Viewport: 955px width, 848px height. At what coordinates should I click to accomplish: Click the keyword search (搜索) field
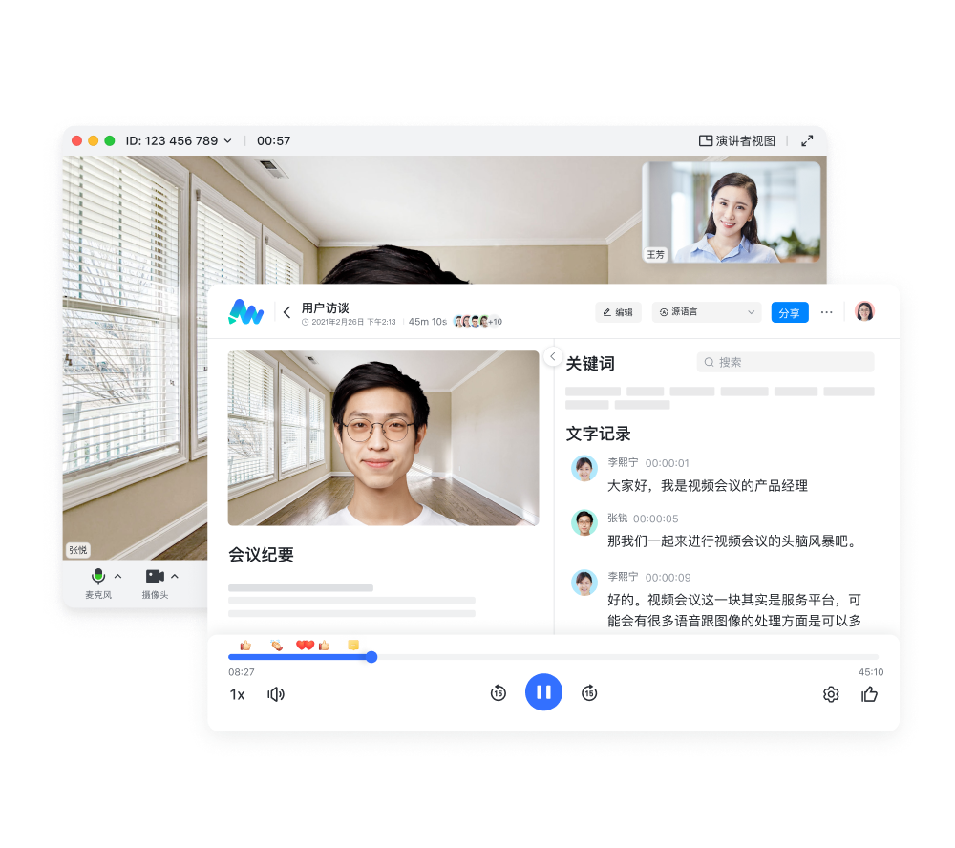tap(785, 362)
